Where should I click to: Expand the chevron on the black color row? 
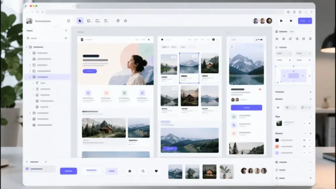(x=310, y=140)
